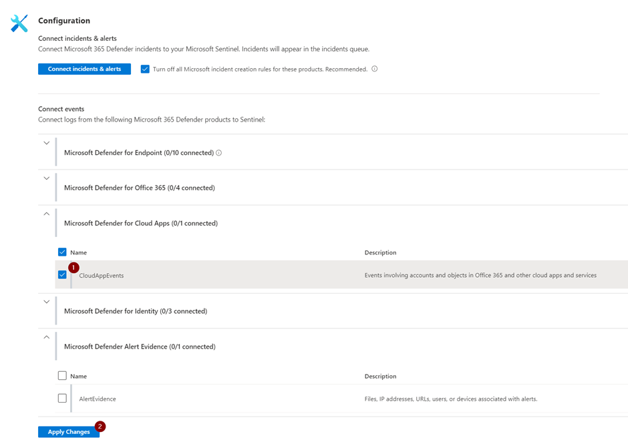Click CloudAppEvents description about Office 365 events
Image resolution: width=628 pixels, height=444 pixels.
click(x=480, y=276)
